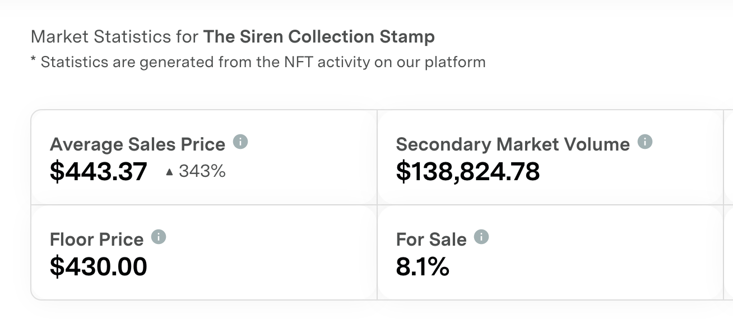Viewport: 733px width, 319px height.
Task: Click info icon beside Average Sales Price
Action: click(x=240, y=142)
